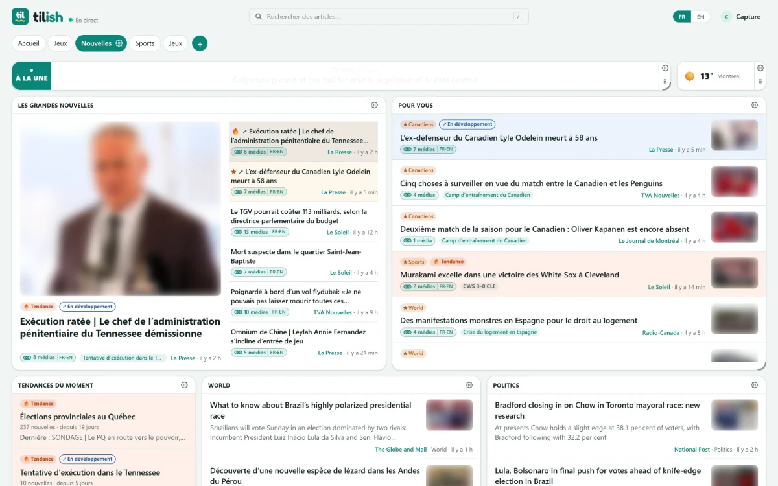
Task: Click the Crise du logement en Espagne tag
Action: (500, 332)
